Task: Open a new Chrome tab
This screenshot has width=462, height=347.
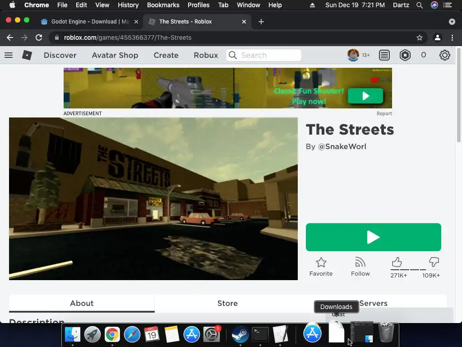Action: pyautogui.click(x=261, y=22)
